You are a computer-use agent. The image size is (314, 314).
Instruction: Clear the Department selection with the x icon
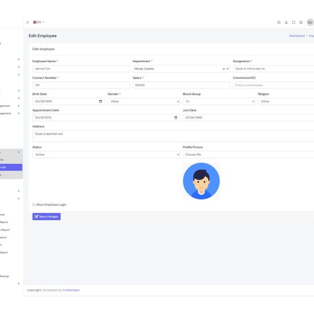223,69
